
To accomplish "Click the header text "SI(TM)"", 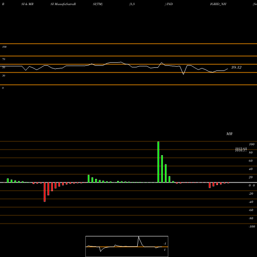I will tap(98, 4).
